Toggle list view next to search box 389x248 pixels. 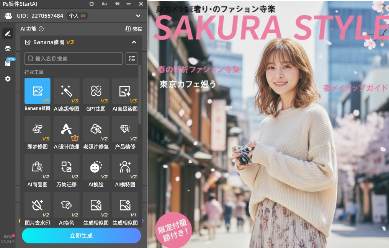(132, 59)
